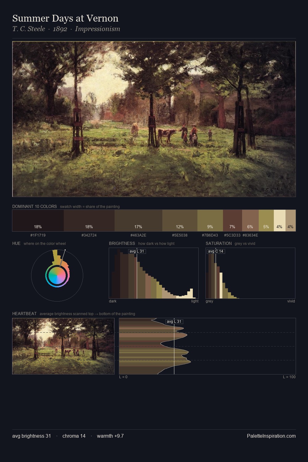Click 'where on the color wheel' caption
Screen dimensions: 308x462
[x=45, y=244]
